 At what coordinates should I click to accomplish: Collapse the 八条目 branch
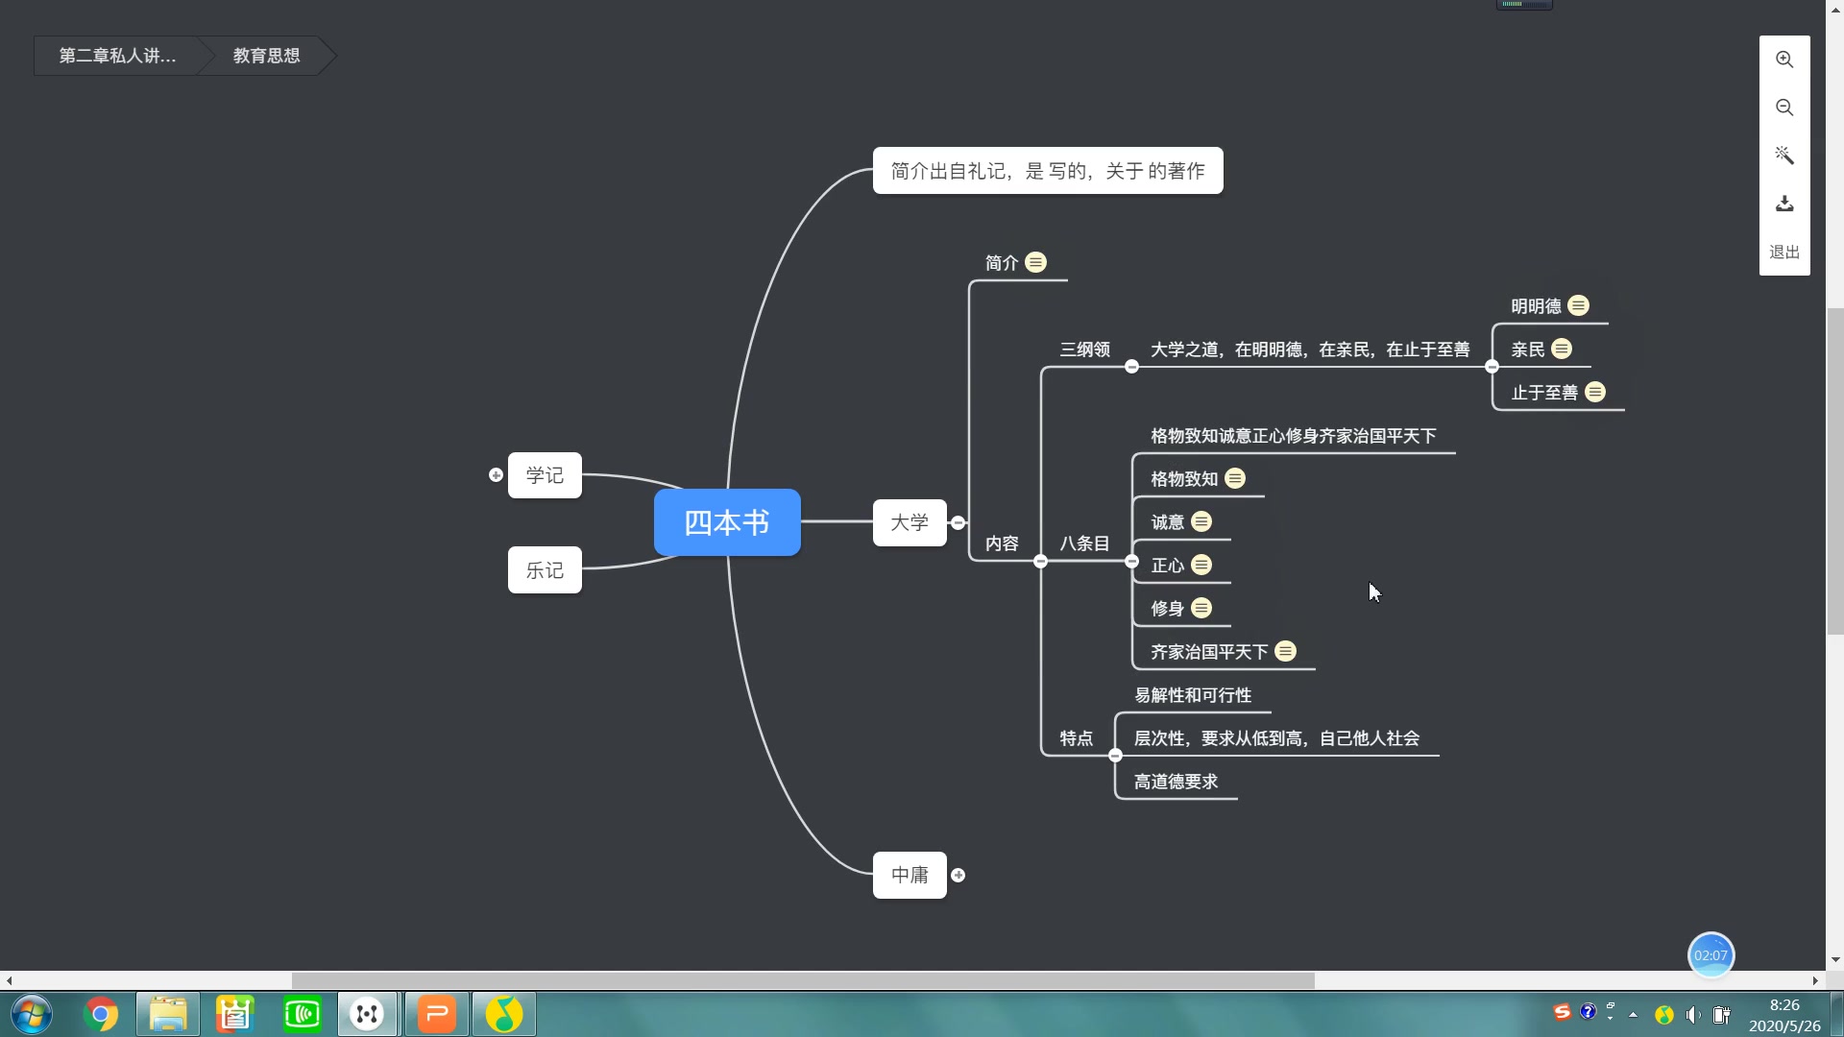coord(1131,562)
